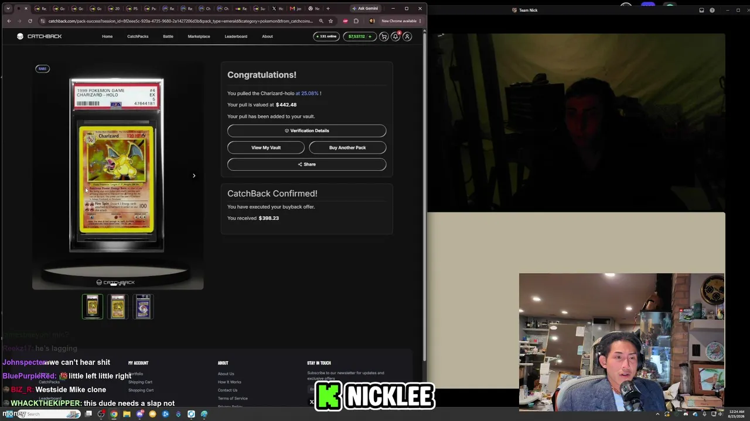Show the next card with the right arrow

click(194, 175)
